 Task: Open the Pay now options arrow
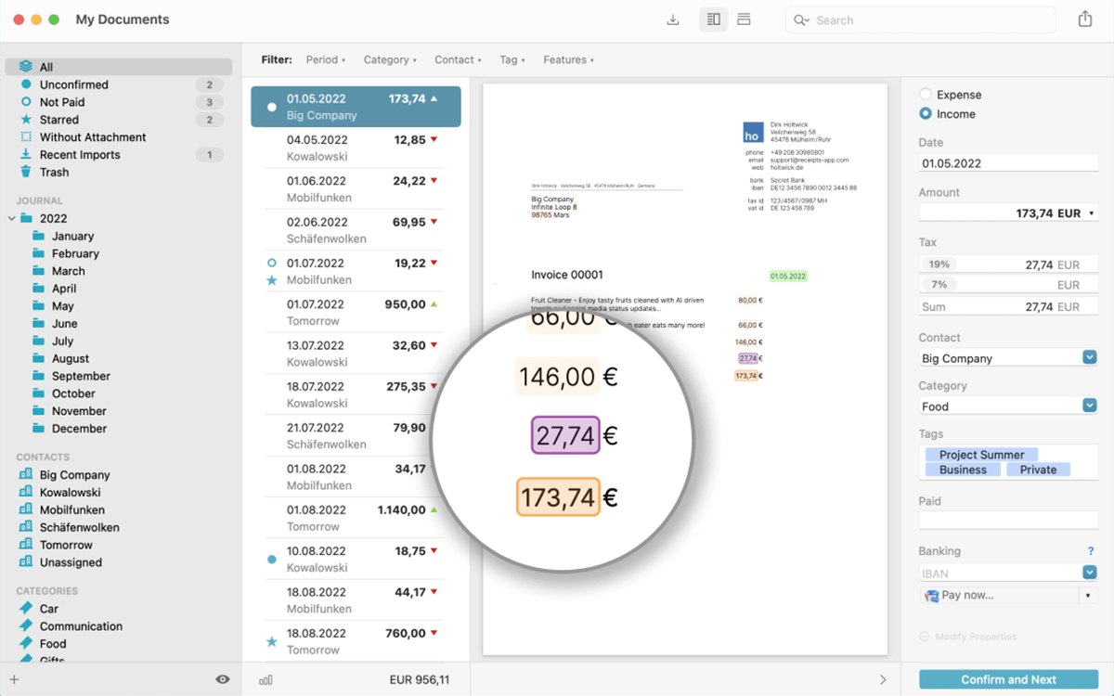point(1088,596)
